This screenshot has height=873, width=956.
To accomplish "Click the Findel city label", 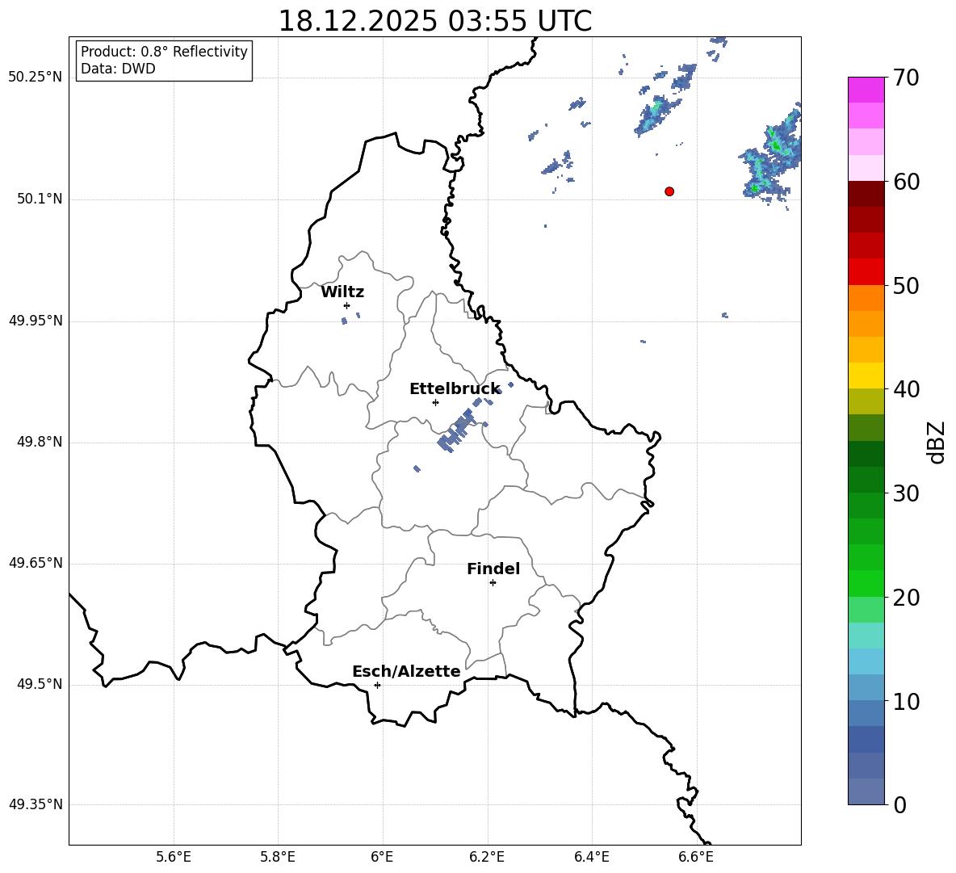I will 493,569.
